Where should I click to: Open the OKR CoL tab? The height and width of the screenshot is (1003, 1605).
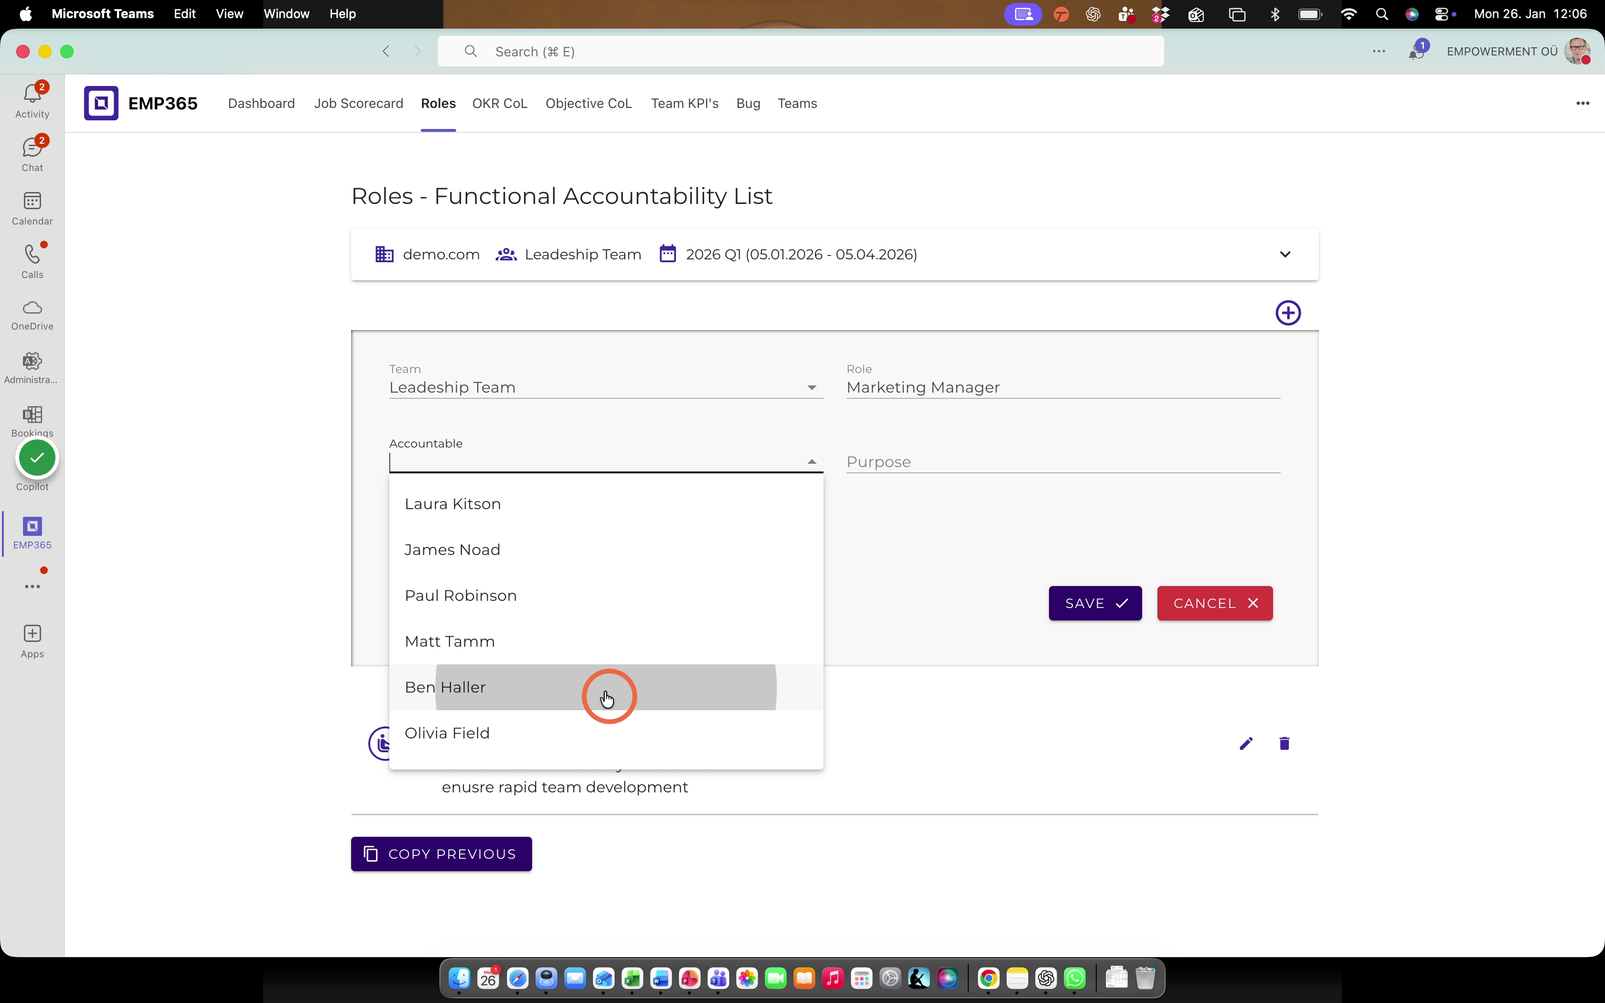(x=499, y=104)
